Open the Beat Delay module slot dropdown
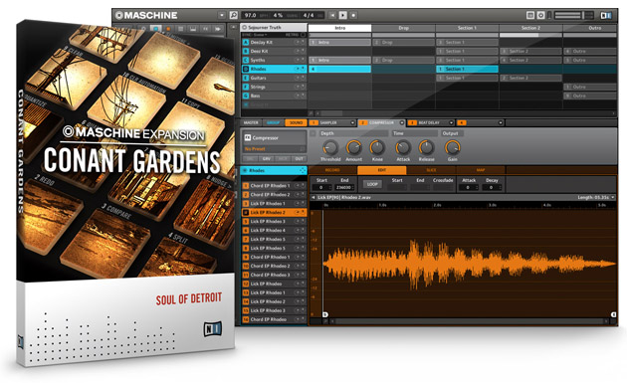The image size is (627, 383). (x=451, y=122)
